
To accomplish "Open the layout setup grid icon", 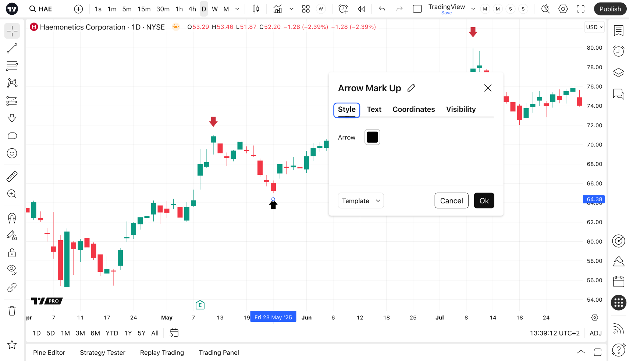I will point(306,9).
